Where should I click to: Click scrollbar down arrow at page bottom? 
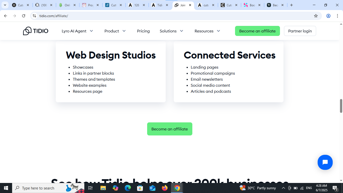click(x=341, y=180)
